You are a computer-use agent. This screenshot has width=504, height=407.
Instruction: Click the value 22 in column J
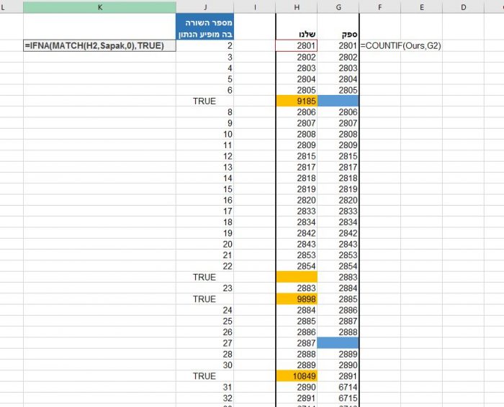click(x=204, y=266)
